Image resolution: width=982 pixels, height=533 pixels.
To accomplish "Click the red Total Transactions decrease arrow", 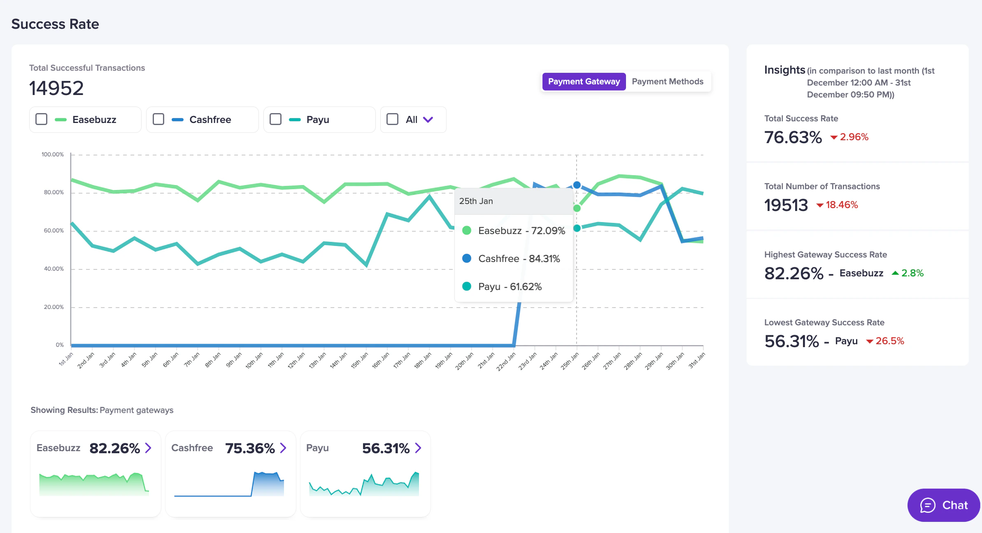I will (820, 205).
